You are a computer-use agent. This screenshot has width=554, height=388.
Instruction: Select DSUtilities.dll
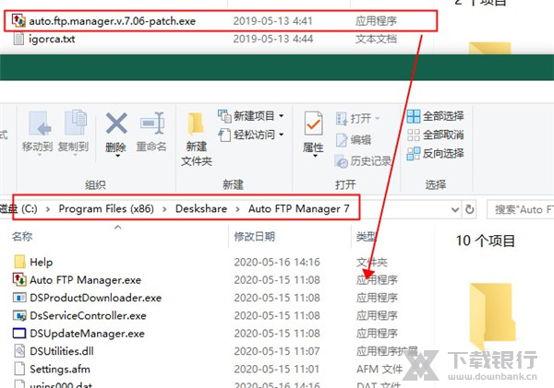click(x=62, y=351)
